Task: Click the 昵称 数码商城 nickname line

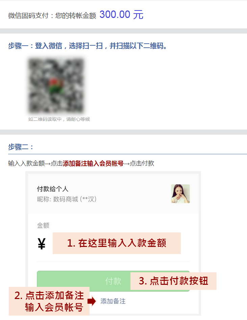Action: (x=67, y=199)
